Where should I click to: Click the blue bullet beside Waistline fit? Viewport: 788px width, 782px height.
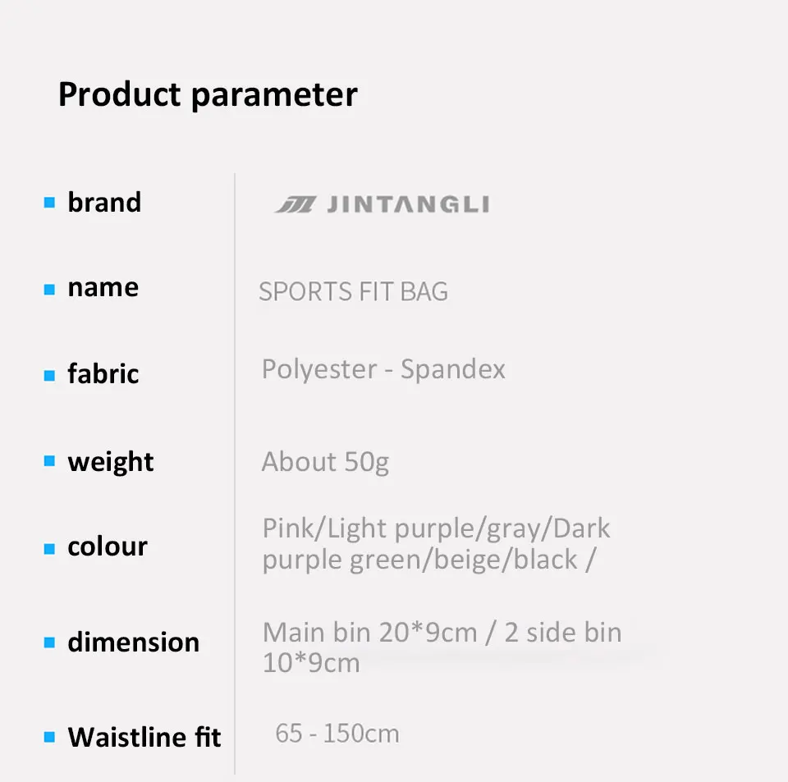click(x=49, y=737)
